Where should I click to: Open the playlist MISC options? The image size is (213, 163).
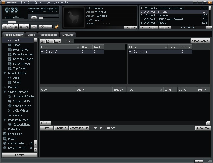[161, 27]
